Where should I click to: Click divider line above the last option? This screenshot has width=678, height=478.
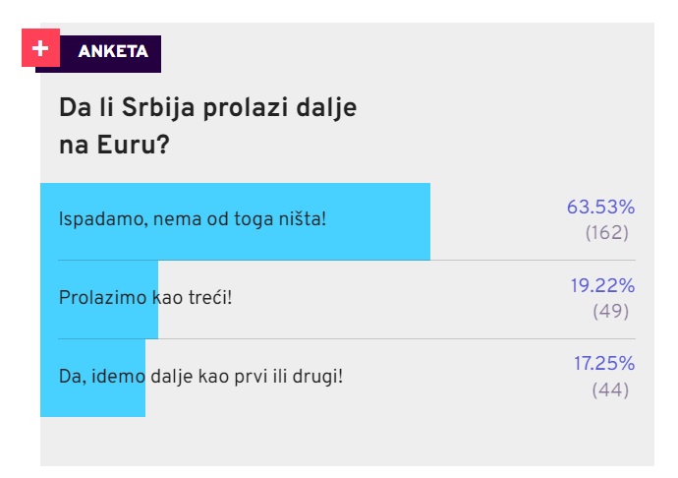point(347,339)
